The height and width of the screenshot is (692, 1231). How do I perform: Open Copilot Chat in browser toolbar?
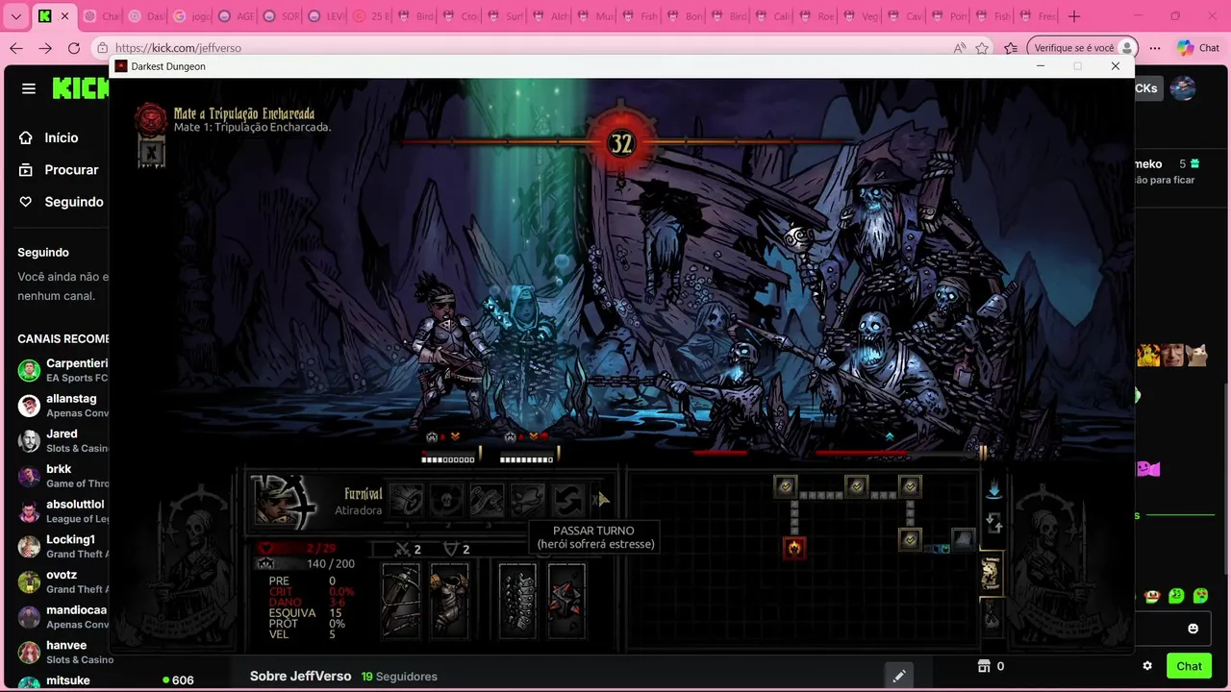[1198, 48]
